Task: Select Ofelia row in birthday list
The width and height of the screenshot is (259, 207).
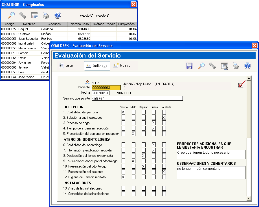Action: 25,58
